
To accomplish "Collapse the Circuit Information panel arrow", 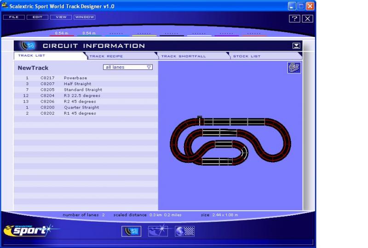I will click(x=297, y=46).
